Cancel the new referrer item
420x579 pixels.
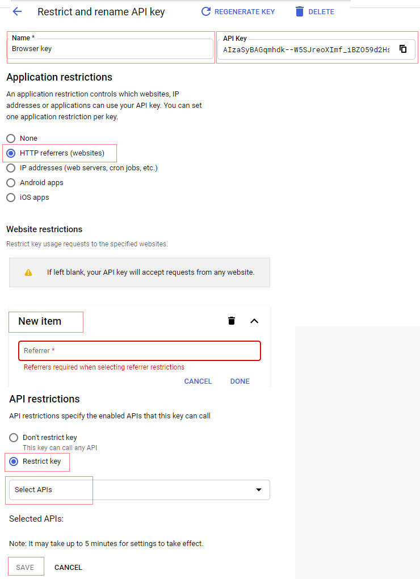tap(198, 381)
